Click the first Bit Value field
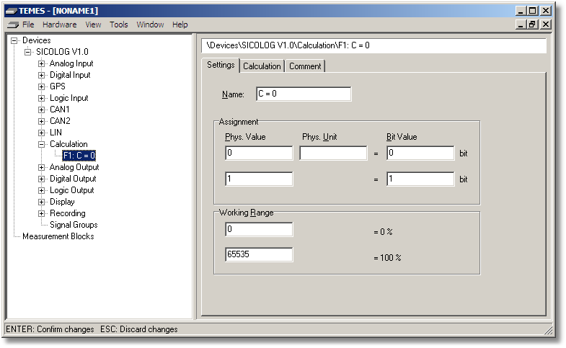 click(x=420, y=153)
